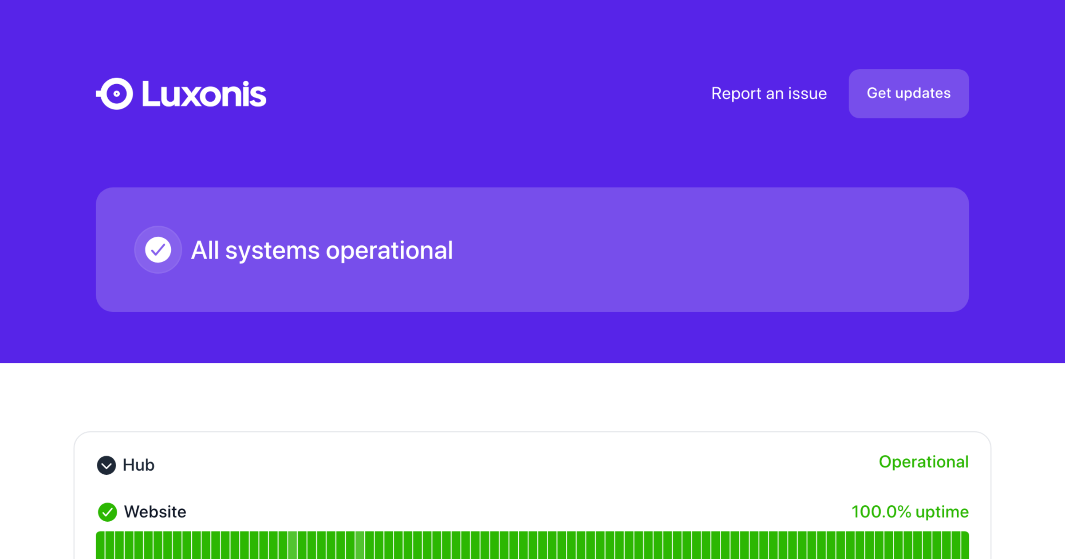Viewport: 1065px width, 559px height.
Task: Click the Hub group label
Action: coord(138,465)
